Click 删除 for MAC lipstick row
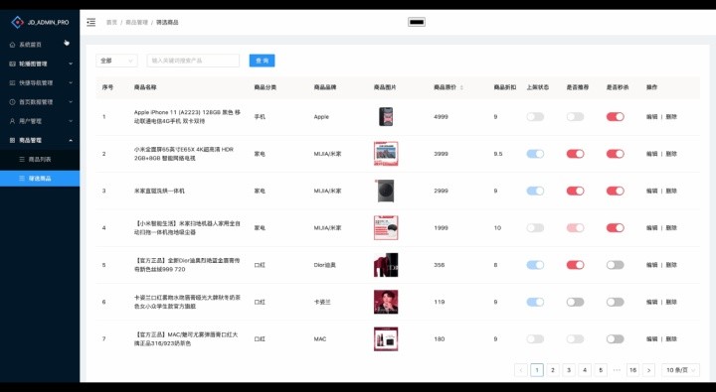 point(671,338)
